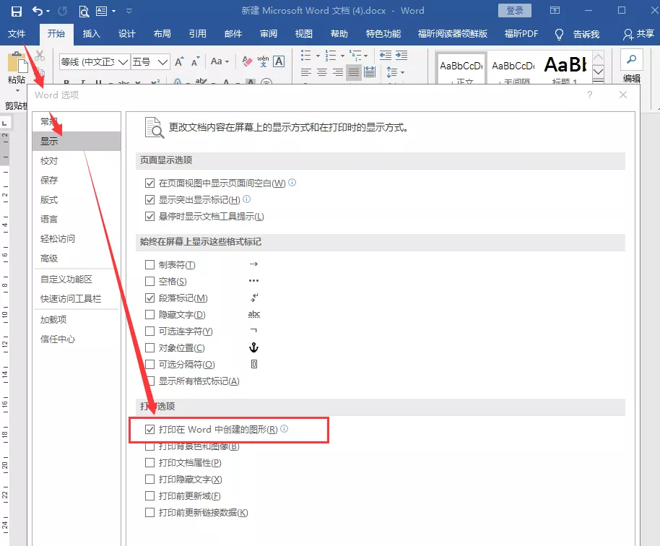Click the Character Border A icon
This screenshot has height=546, width=660.
click(279, 61)
